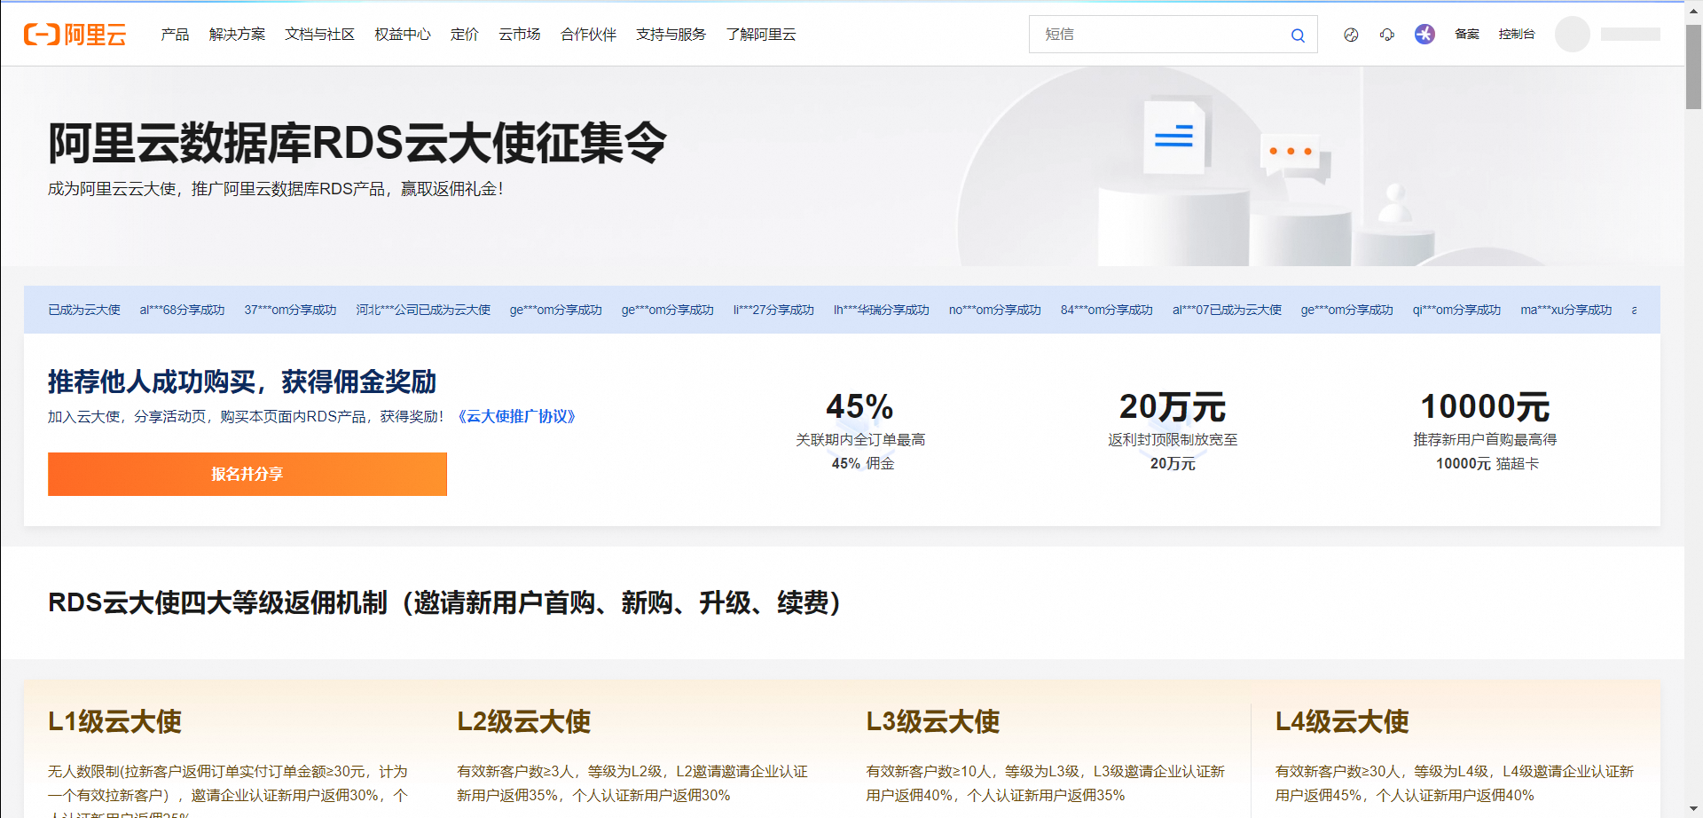This screenshot has width=1703, height=818.
Task: Click L2 description 有效新客户数≥3人
Action: 632,783
